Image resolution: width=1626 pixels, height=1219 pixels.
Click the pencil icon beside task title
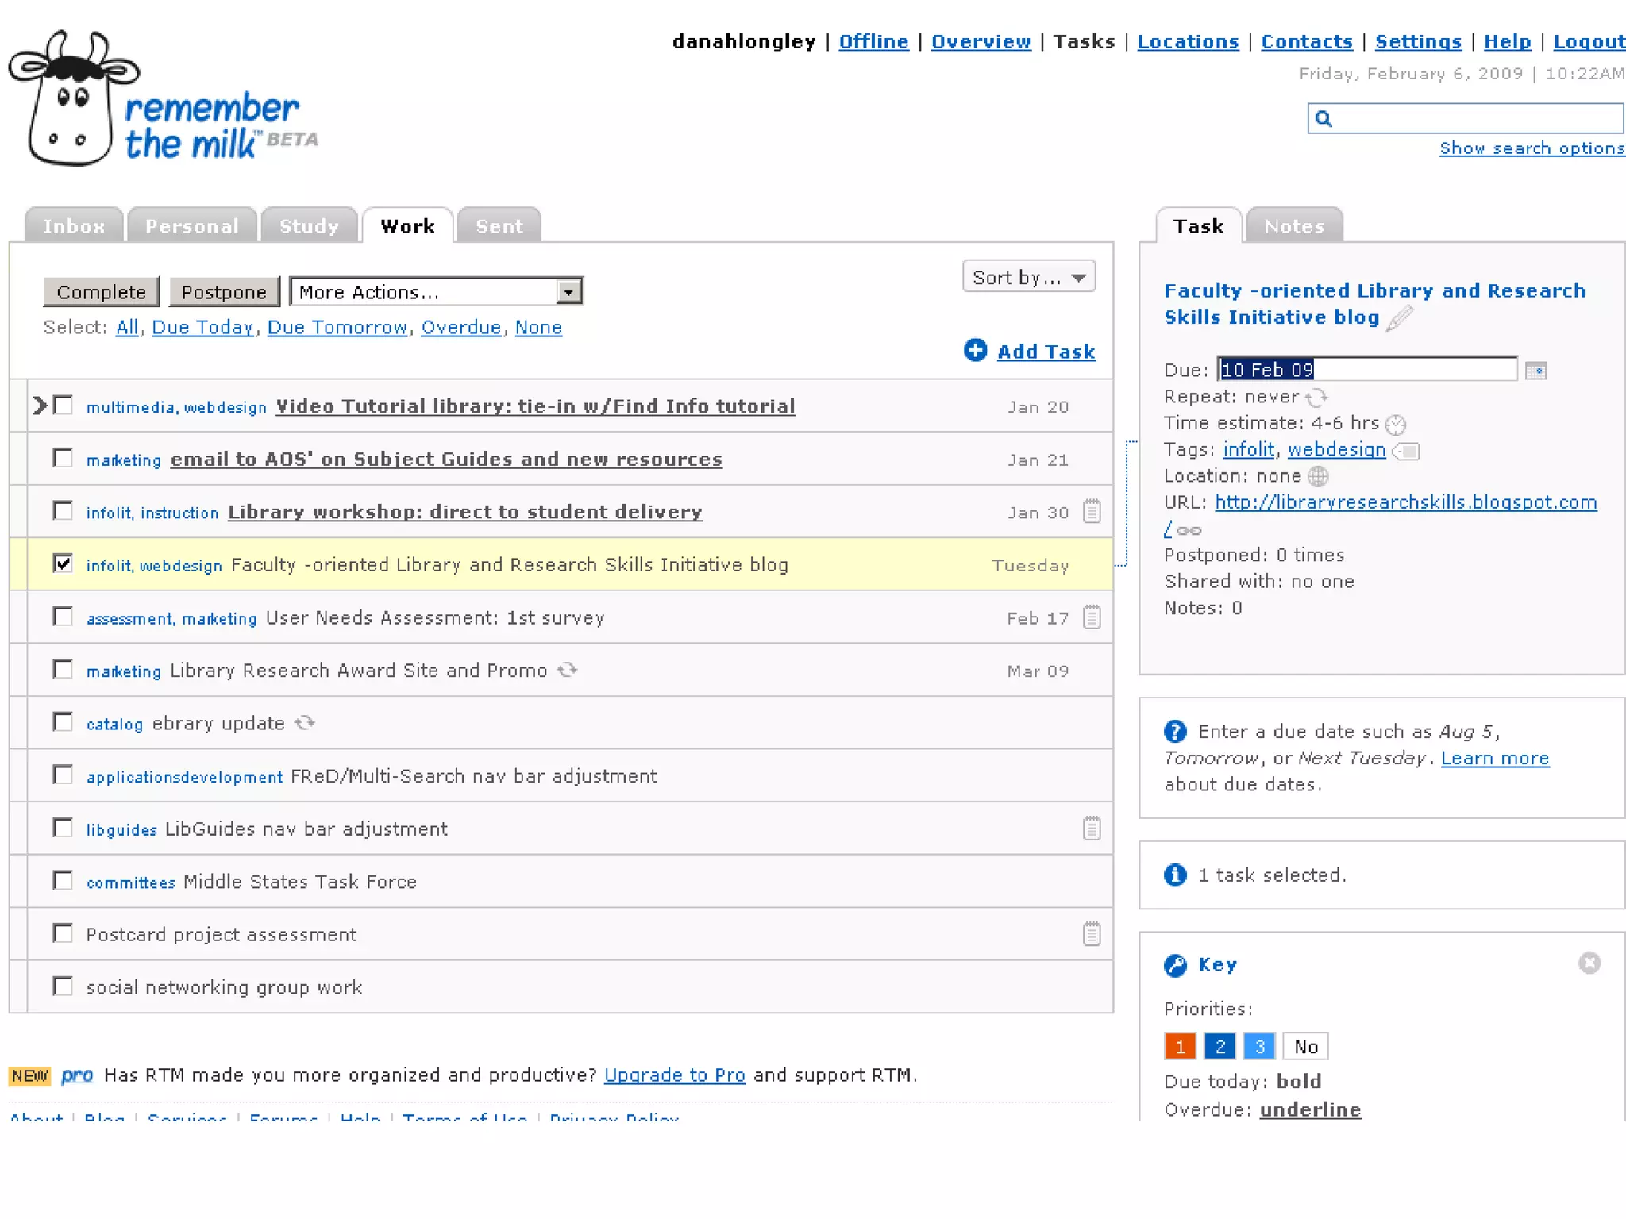1400,317
